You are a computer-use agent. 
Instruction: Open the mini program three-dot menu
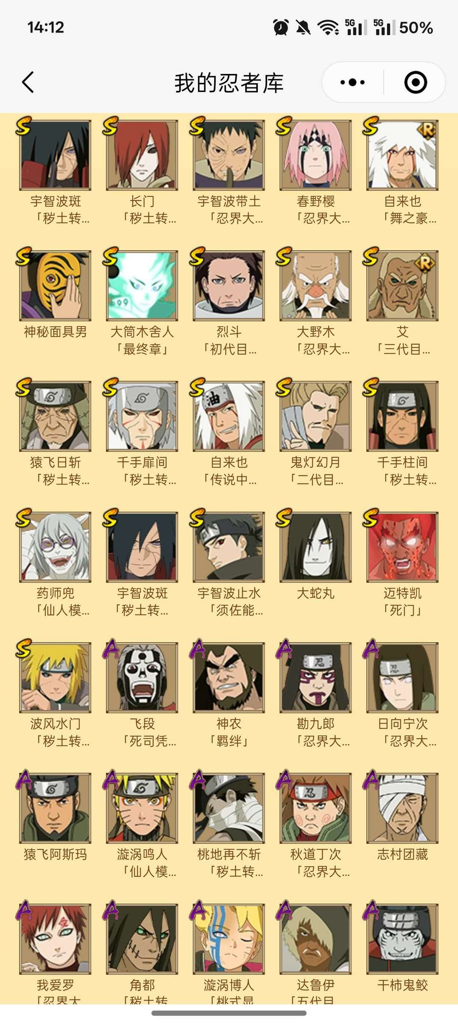pos(352,82)
